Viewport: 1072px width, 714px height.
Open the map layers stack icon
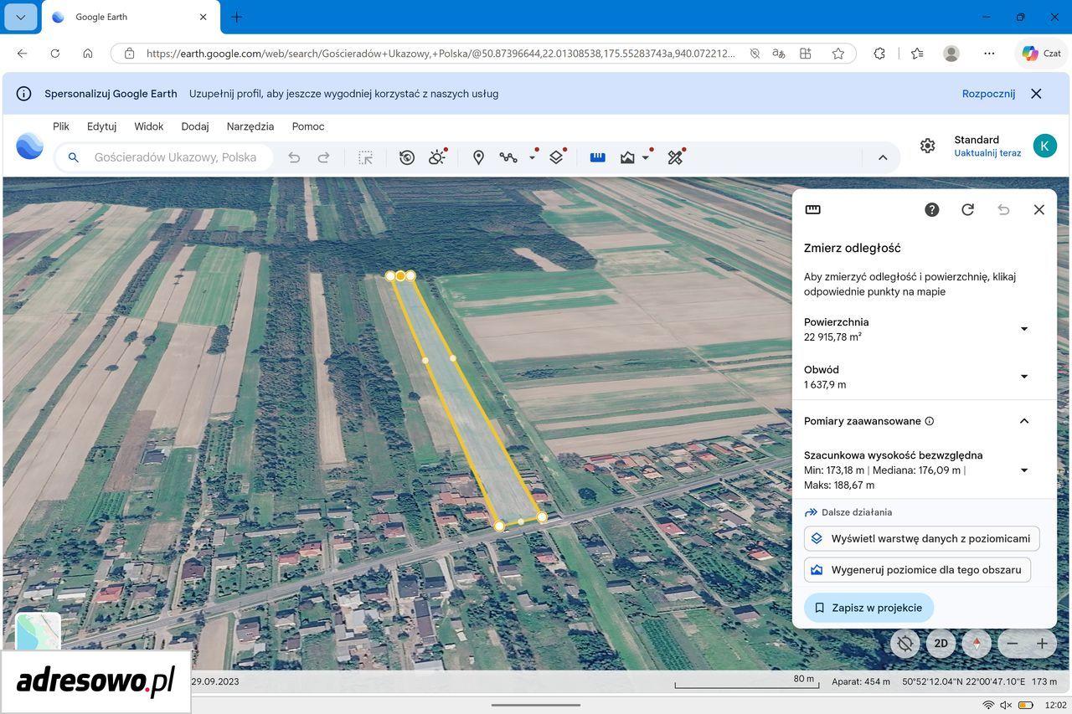pyautogui.click(x=556, y=157)
